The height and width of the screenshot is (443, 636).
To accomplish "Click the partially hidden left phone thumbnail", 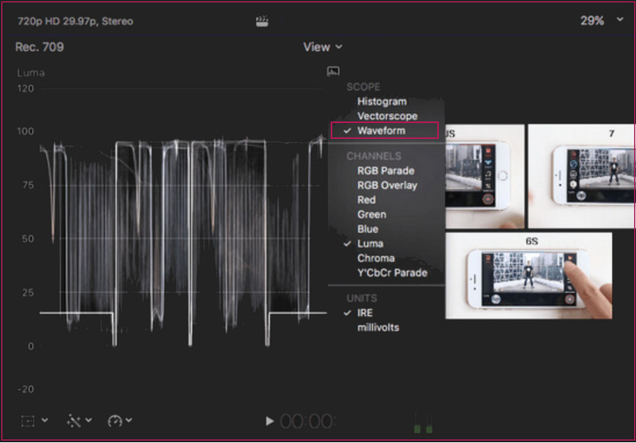I will 485,176.
